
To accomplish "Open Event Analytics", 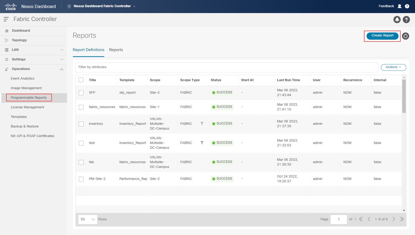I will tap(23, 79).
